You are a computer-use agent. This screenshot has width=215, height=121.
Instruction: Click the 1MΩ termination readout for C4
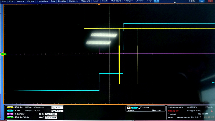[x=41, y=117]
